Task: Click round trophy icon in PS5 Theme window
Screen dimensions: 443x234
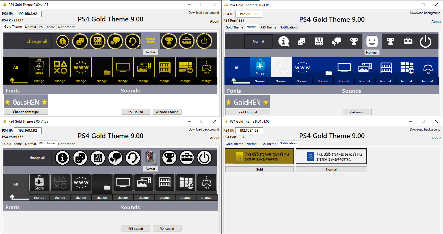Action: (x=169, y=158)
